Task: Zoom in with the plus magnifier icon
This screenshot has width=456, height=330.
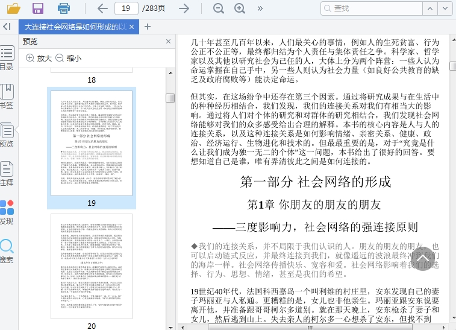Action: click(240, 8)
